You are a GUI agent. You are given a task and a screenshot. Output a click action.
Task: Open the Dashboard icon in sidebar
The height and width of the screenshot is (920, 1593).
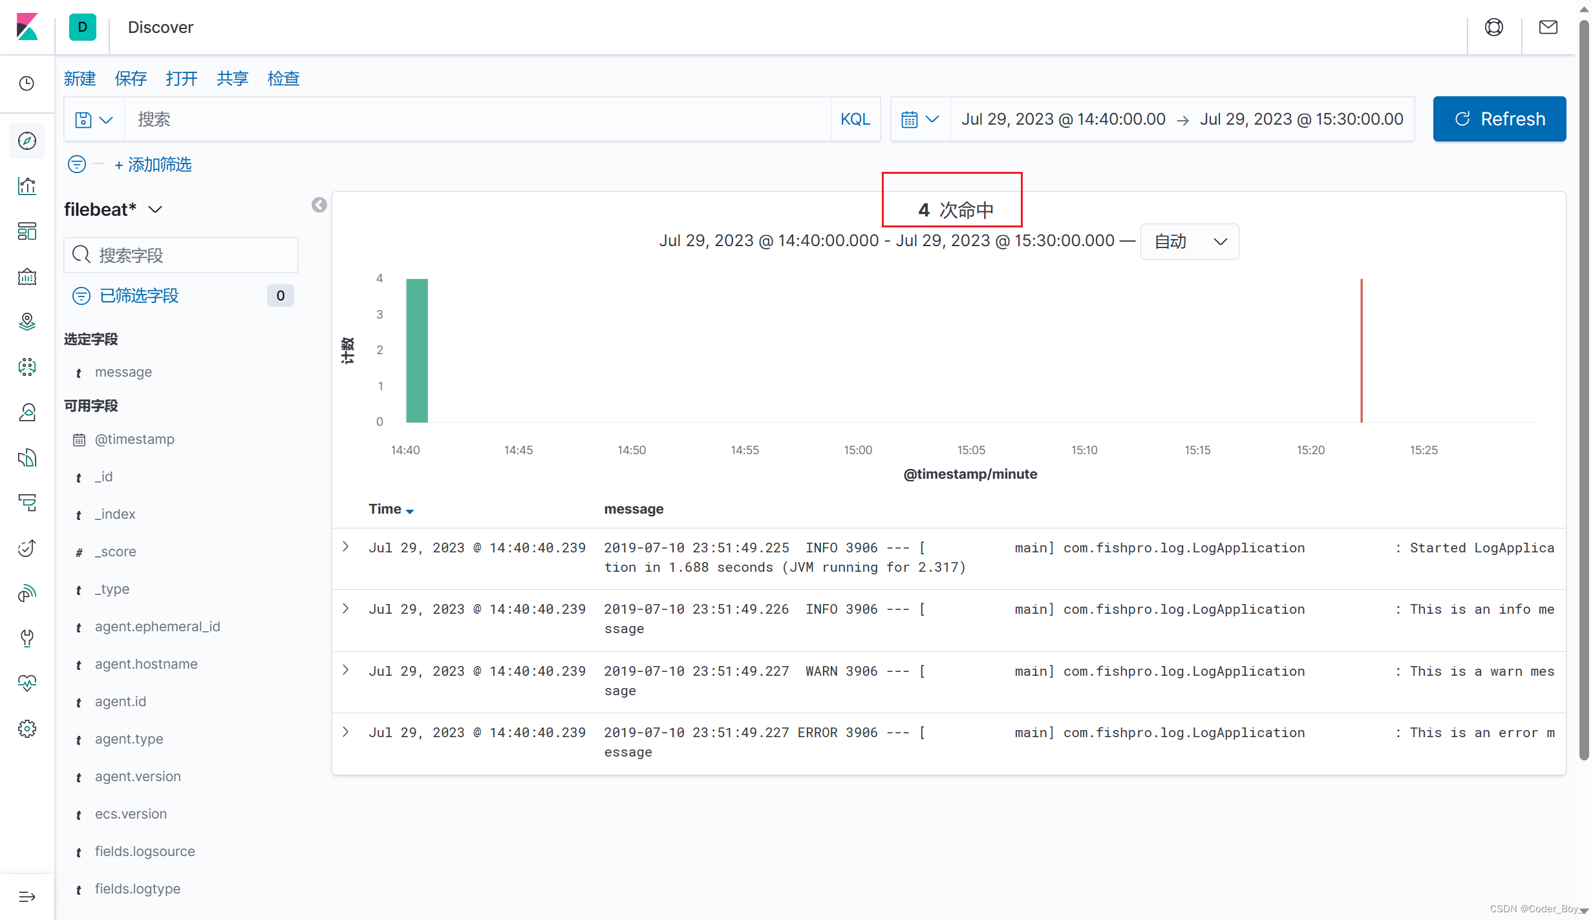coord(27,231)
